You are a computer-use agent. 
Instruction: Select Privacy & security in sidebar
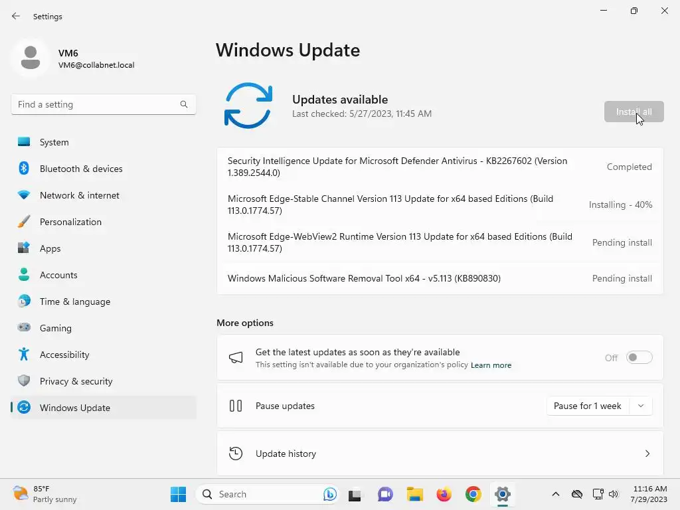click(x=104, y=381)
